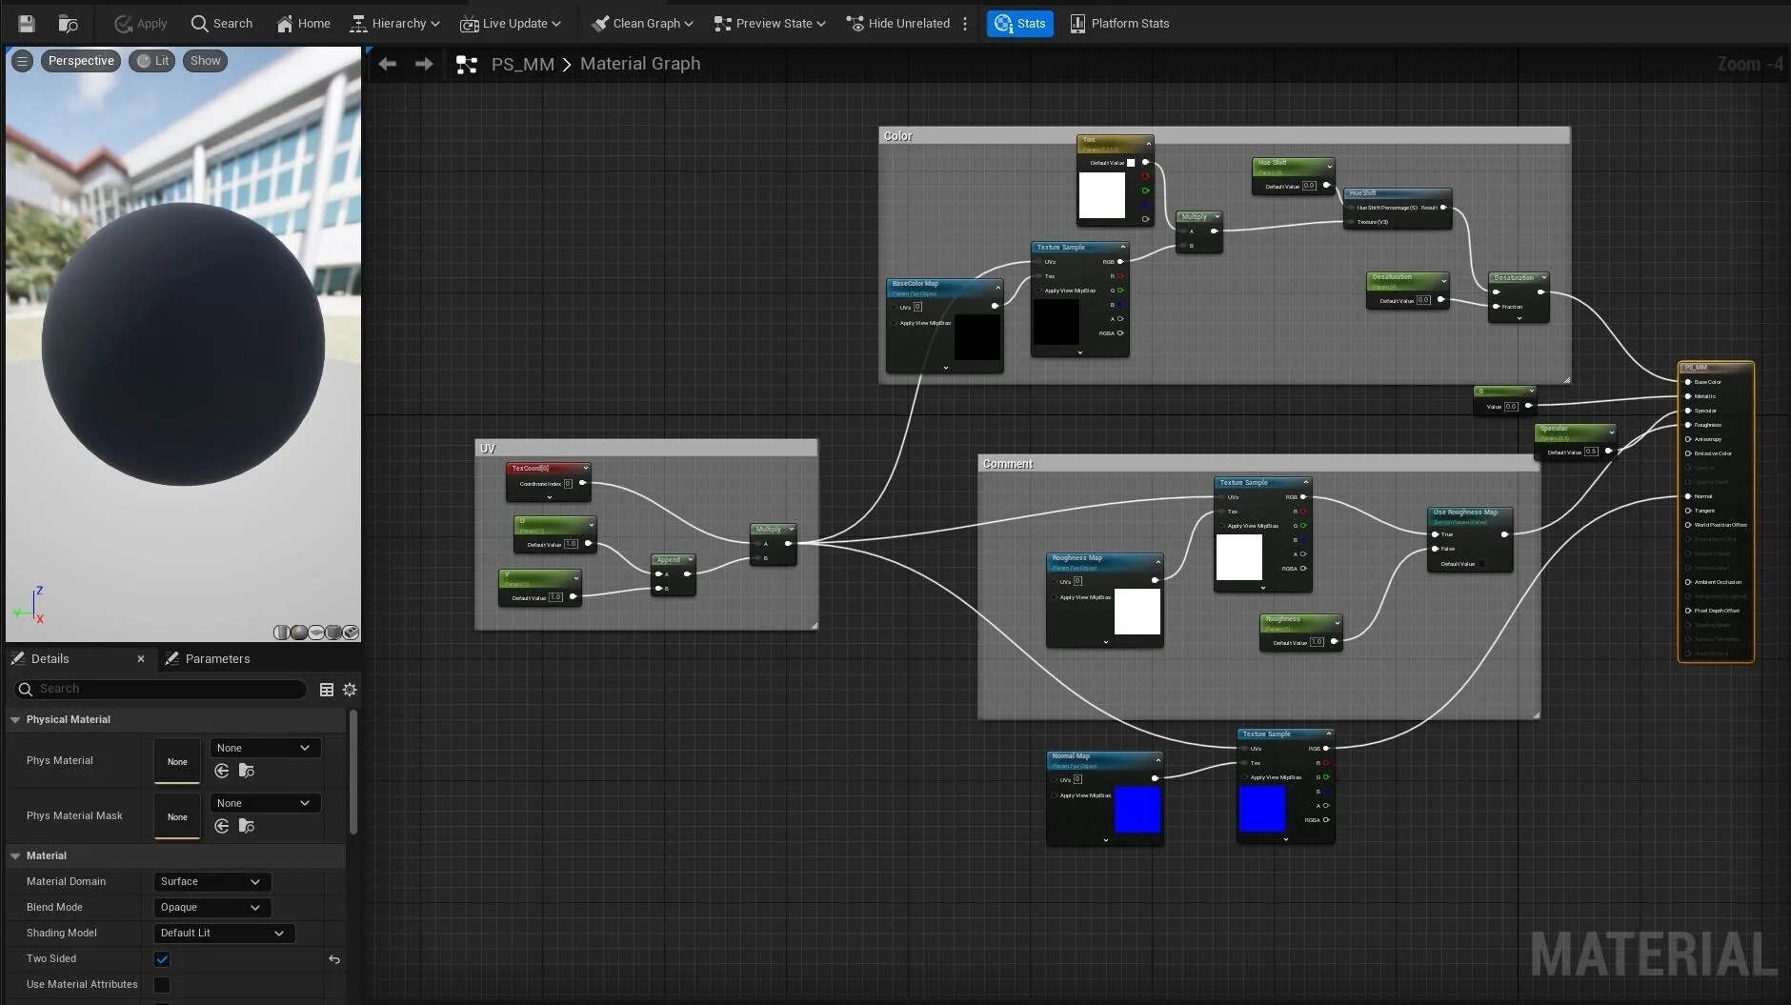Click the Details table view icon

pyautogui.click(x=327, y=689)
